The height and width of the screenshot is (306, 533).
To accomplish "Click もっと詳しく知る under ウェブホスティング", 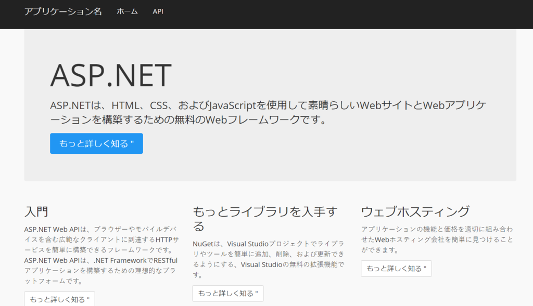I will click(396, 269).
